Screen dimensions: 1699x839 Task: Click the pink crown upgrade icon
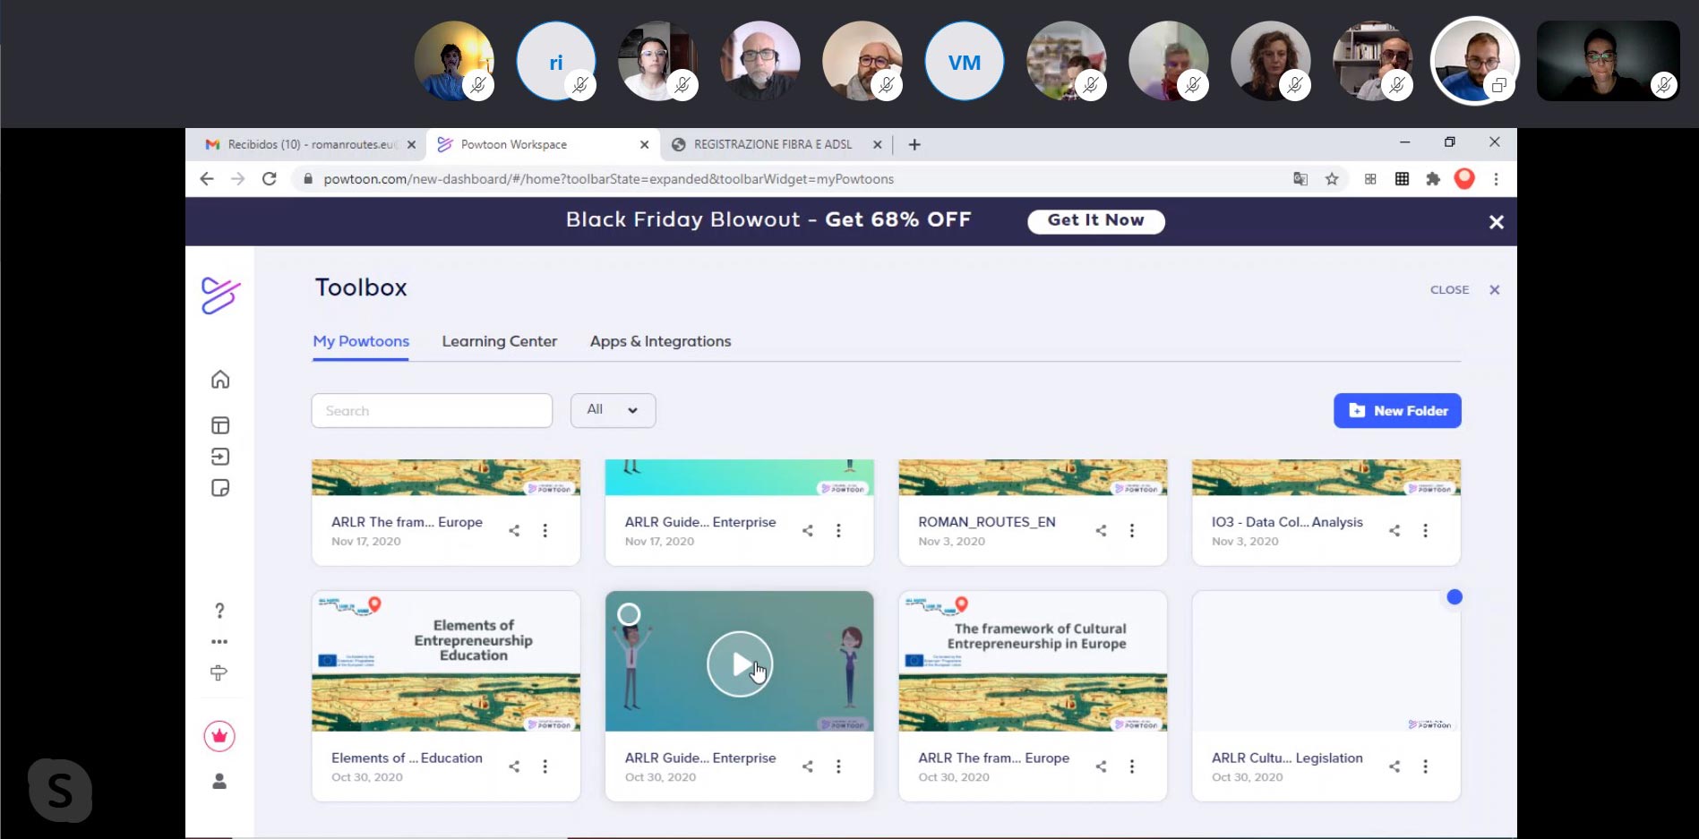[219, 736]
